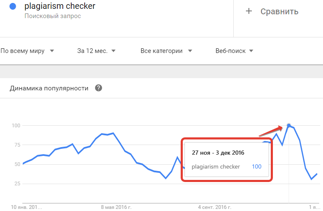Click the arrow next to За 12 мес.
The image size is (323, 211).
coord(114,51)
